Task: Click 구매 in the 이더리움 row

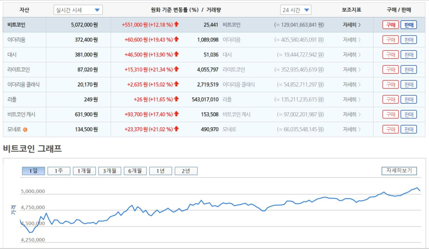Action: [x=391, y=40]
